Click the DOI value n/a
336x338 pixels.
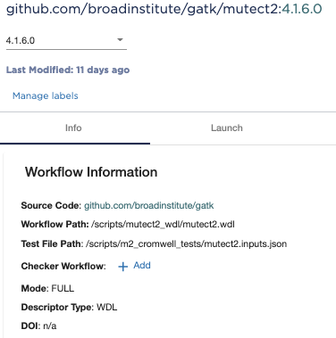(50, 326)
